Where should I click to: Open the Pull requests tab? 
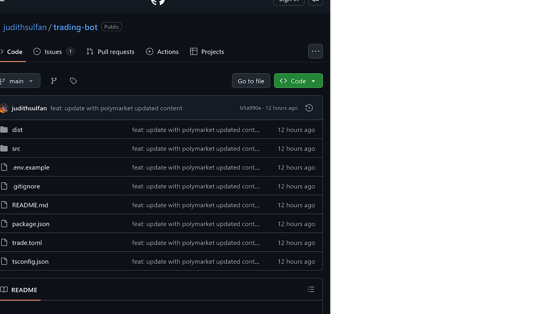[x=110, y=51]
